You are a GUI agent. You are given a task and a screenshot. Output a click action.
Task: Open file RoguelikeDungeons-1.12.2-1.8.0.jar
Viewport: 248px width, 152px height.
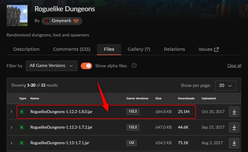61,112
